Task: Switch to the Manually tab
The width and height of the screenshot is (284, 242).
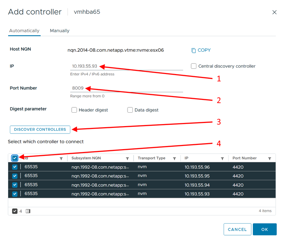Action: 60,30
